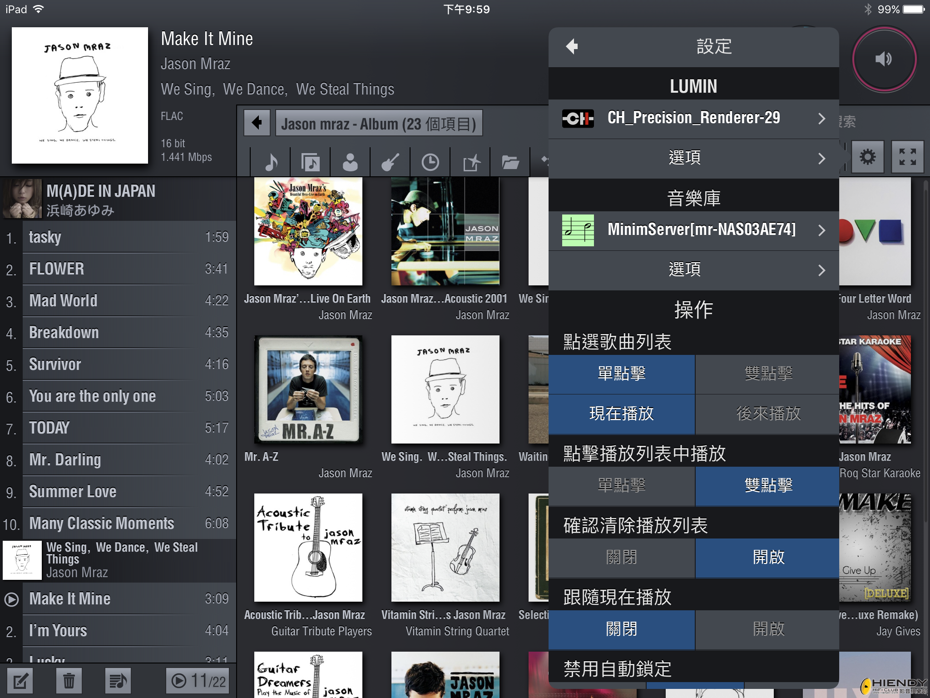Choose 後來播放 for song tap action
Screen dimensions: 930x698
coord(767,414)
